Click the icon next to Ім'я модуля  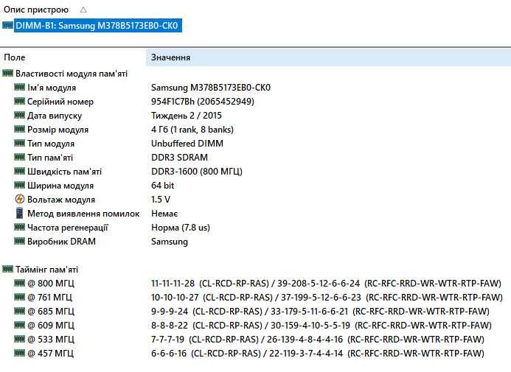pos(20,87)
